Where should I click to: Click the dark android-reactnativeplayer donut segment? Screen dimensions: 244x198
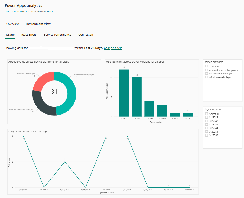43,104
